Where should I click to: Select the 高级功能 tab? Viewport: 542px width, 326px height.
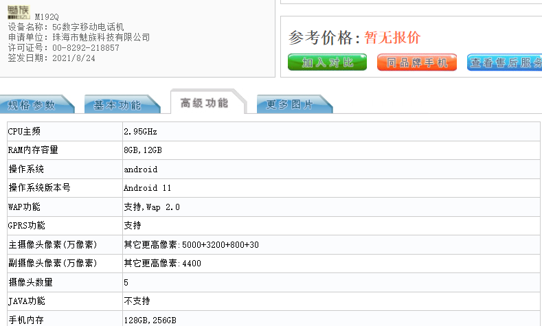pyautogui.click(x=204, y=103)
